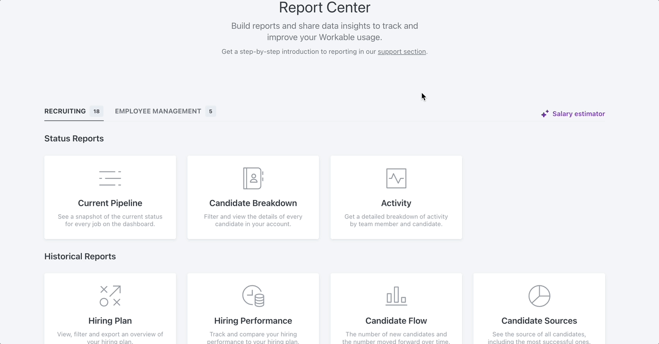Open the Candidate Sources report title

[539, 321]
